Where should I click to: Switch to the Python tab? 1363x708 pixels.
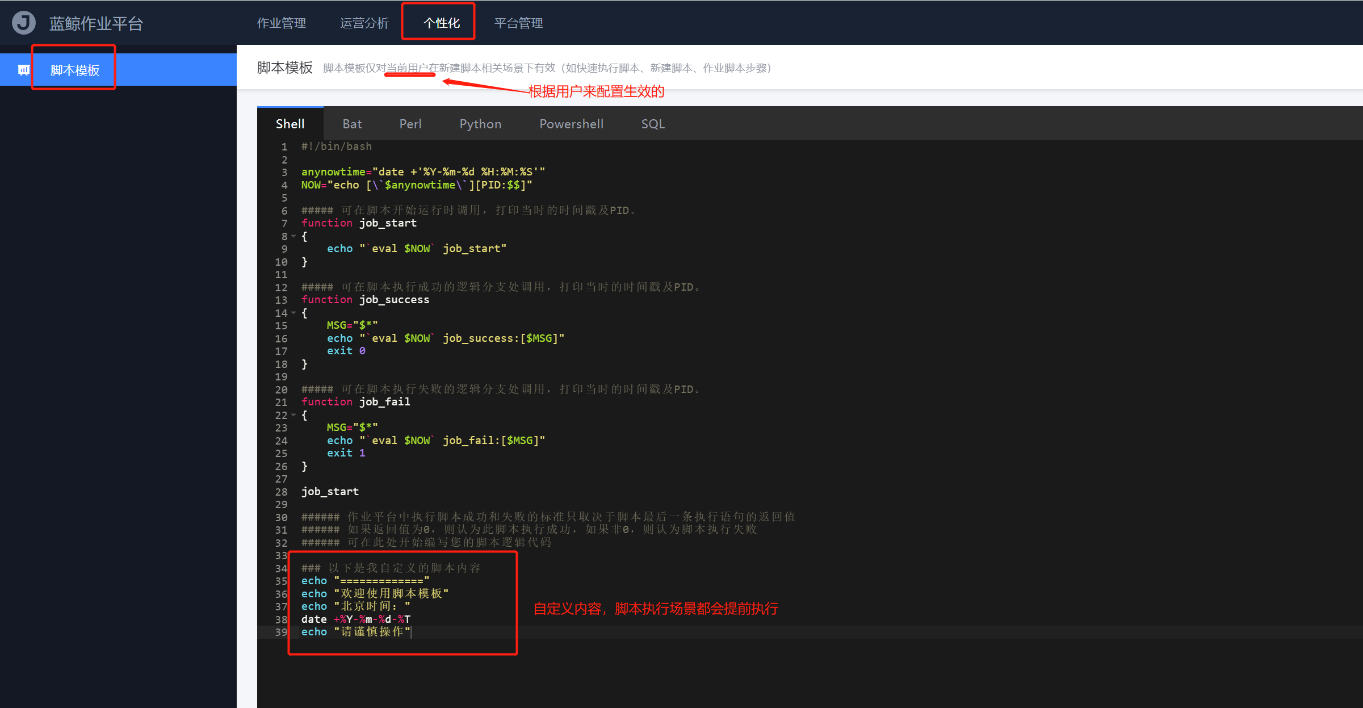point(480,124)
